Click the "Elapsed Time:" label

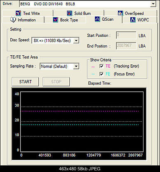click(x=99, y=83)
